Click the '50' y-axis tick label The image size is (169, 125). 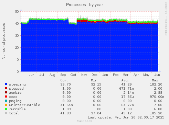click(17, 12)
